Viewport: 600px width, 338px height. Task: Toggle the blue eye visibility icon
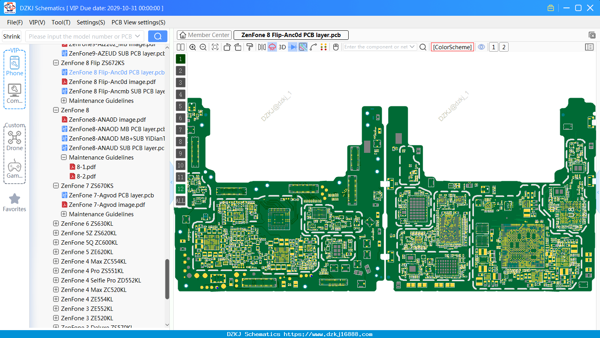click(x=481, y=47)
